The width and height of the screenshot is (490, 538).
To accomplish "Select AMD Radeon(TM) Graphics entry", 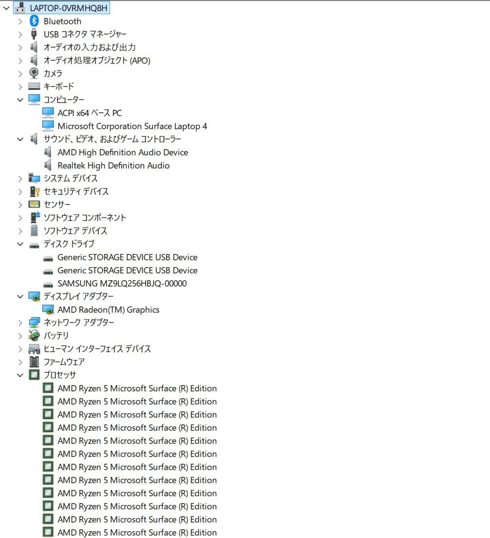I will [108, 310].
